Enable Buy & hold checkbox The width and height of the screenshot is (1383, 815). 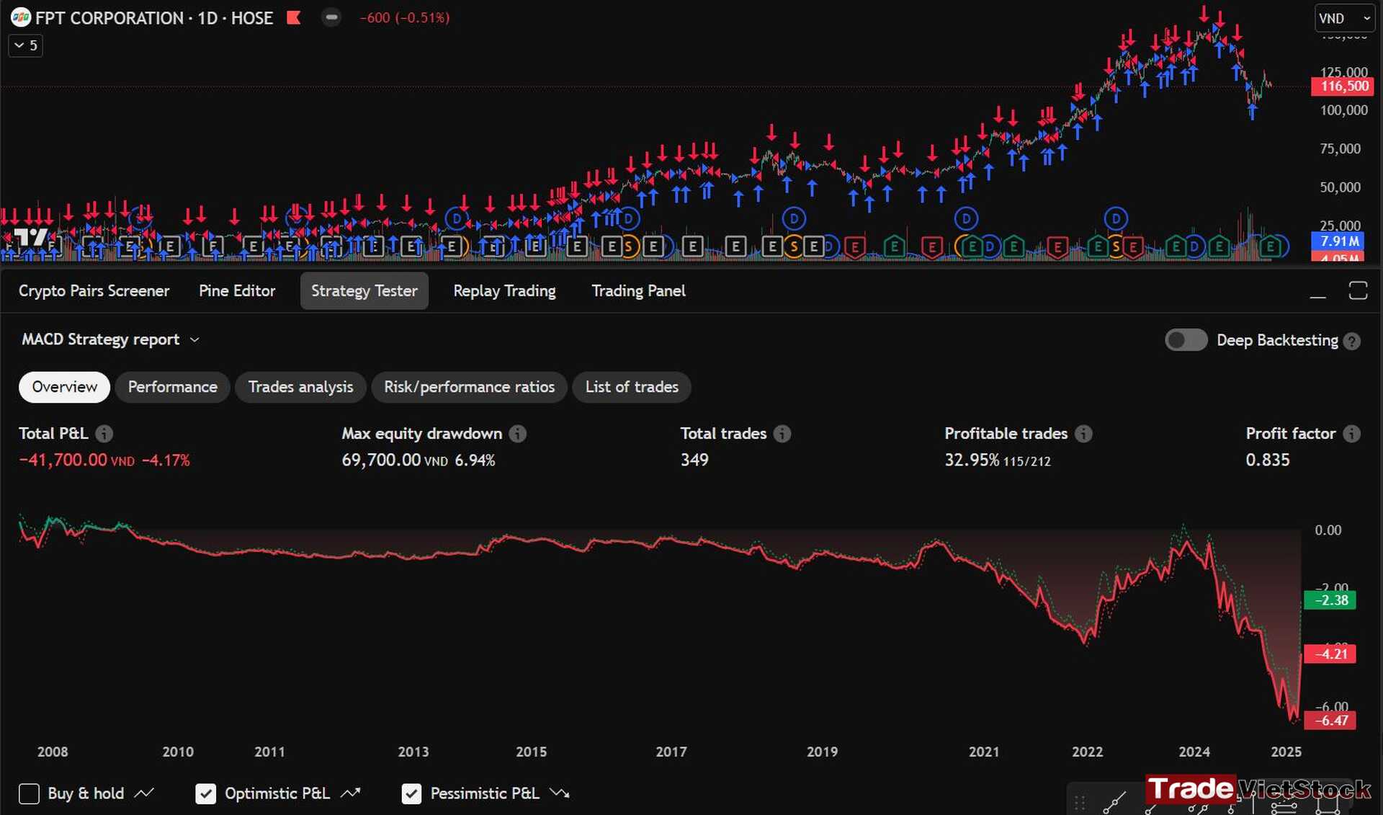[29, 793]
